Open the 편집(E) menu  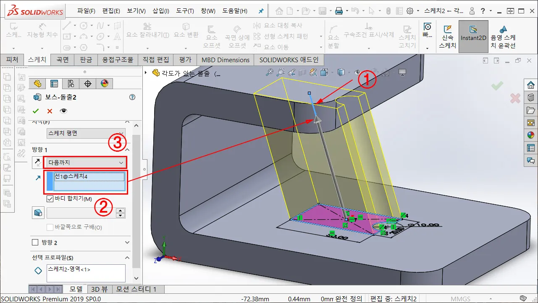111,11
